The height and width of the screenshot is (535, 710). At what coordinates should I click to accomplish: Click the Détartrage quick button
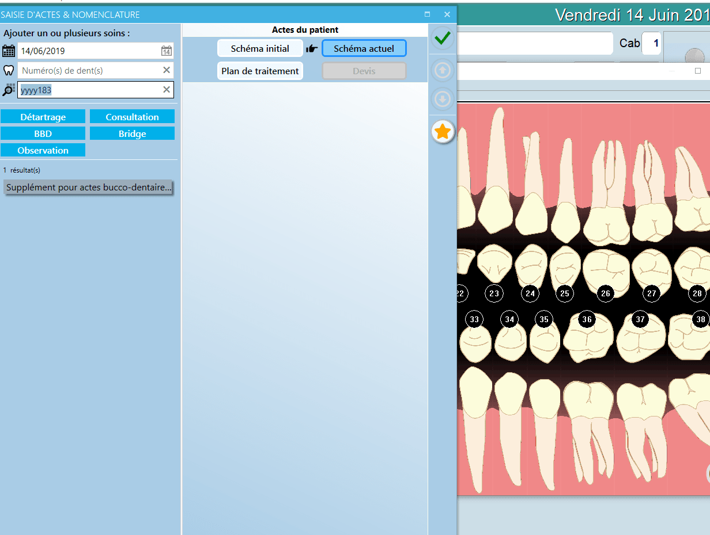pos(43,117)
